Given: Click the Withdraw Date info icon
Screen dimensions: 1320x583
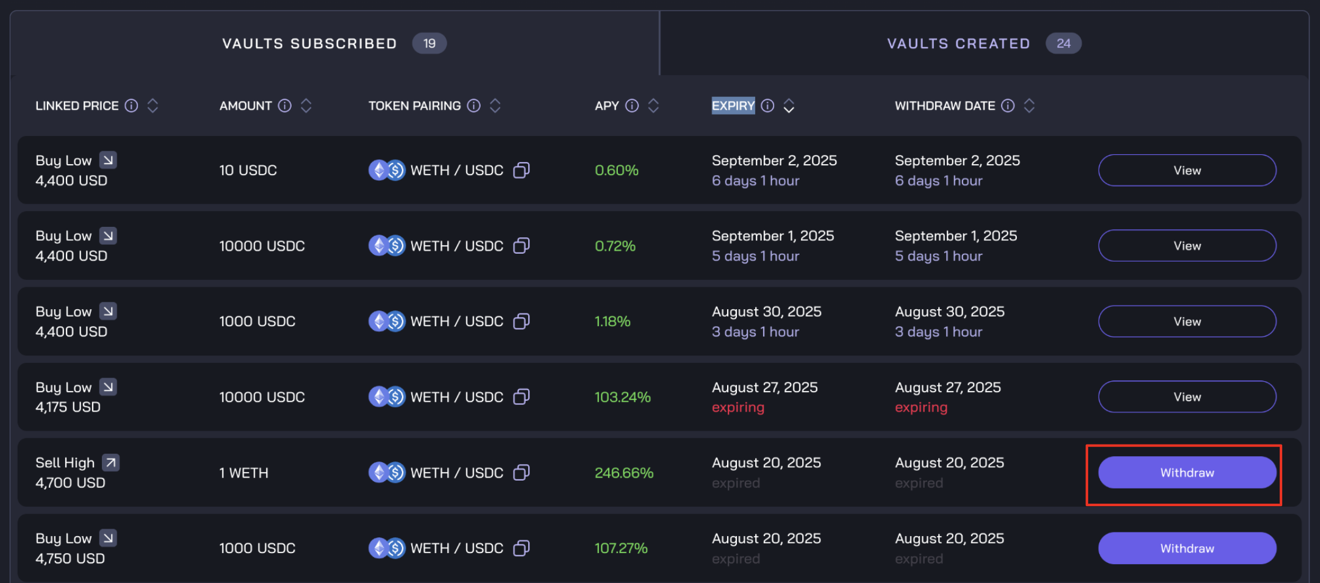Looking at the screenshot, I should [x=1008, y=106].
